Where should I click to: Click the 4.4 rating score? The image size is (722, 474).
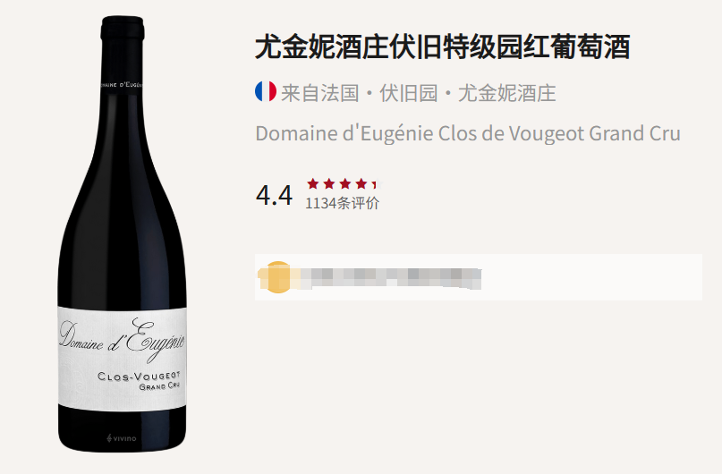(274, 195)
